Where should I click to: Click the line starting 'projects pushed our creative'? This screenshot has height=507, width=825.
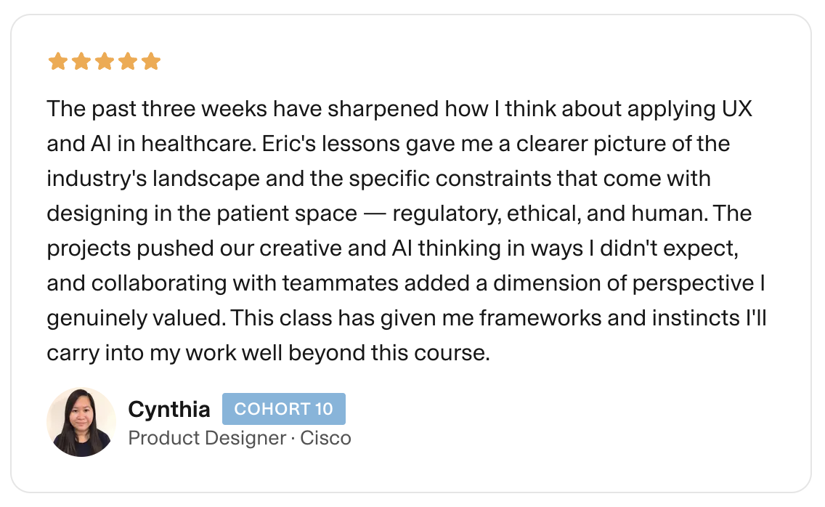(x=392, y=248)
